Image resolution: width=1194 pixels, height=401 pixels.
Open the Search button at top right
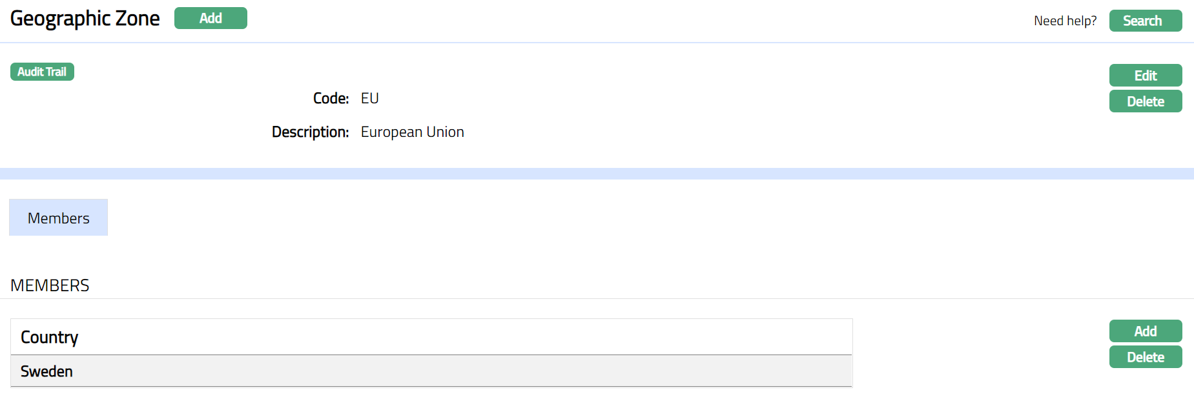click(1145, 21)
